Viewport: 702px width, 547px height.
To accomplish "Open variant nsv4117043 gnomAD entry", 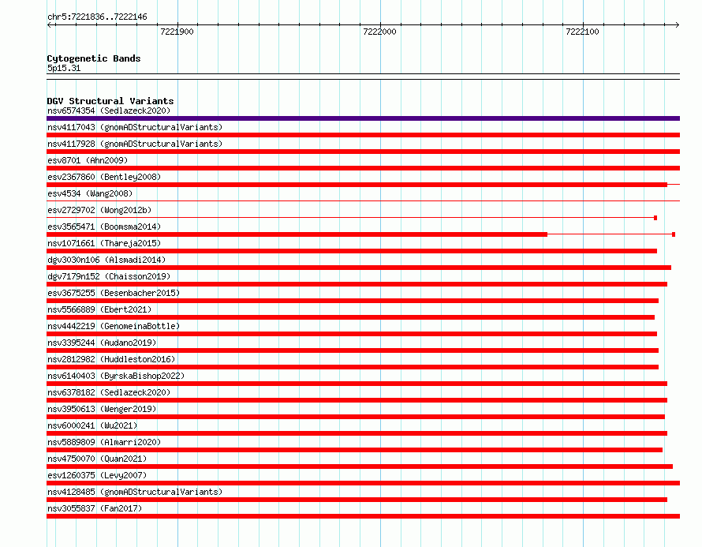I will (x=135, y=127).
